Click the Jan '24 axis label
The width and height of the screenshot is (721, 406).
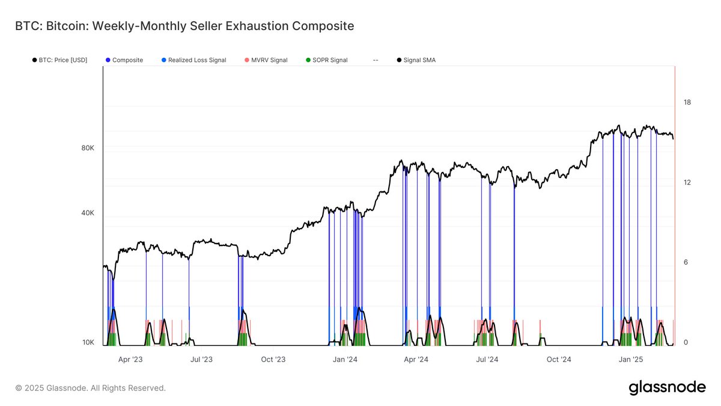347,359
